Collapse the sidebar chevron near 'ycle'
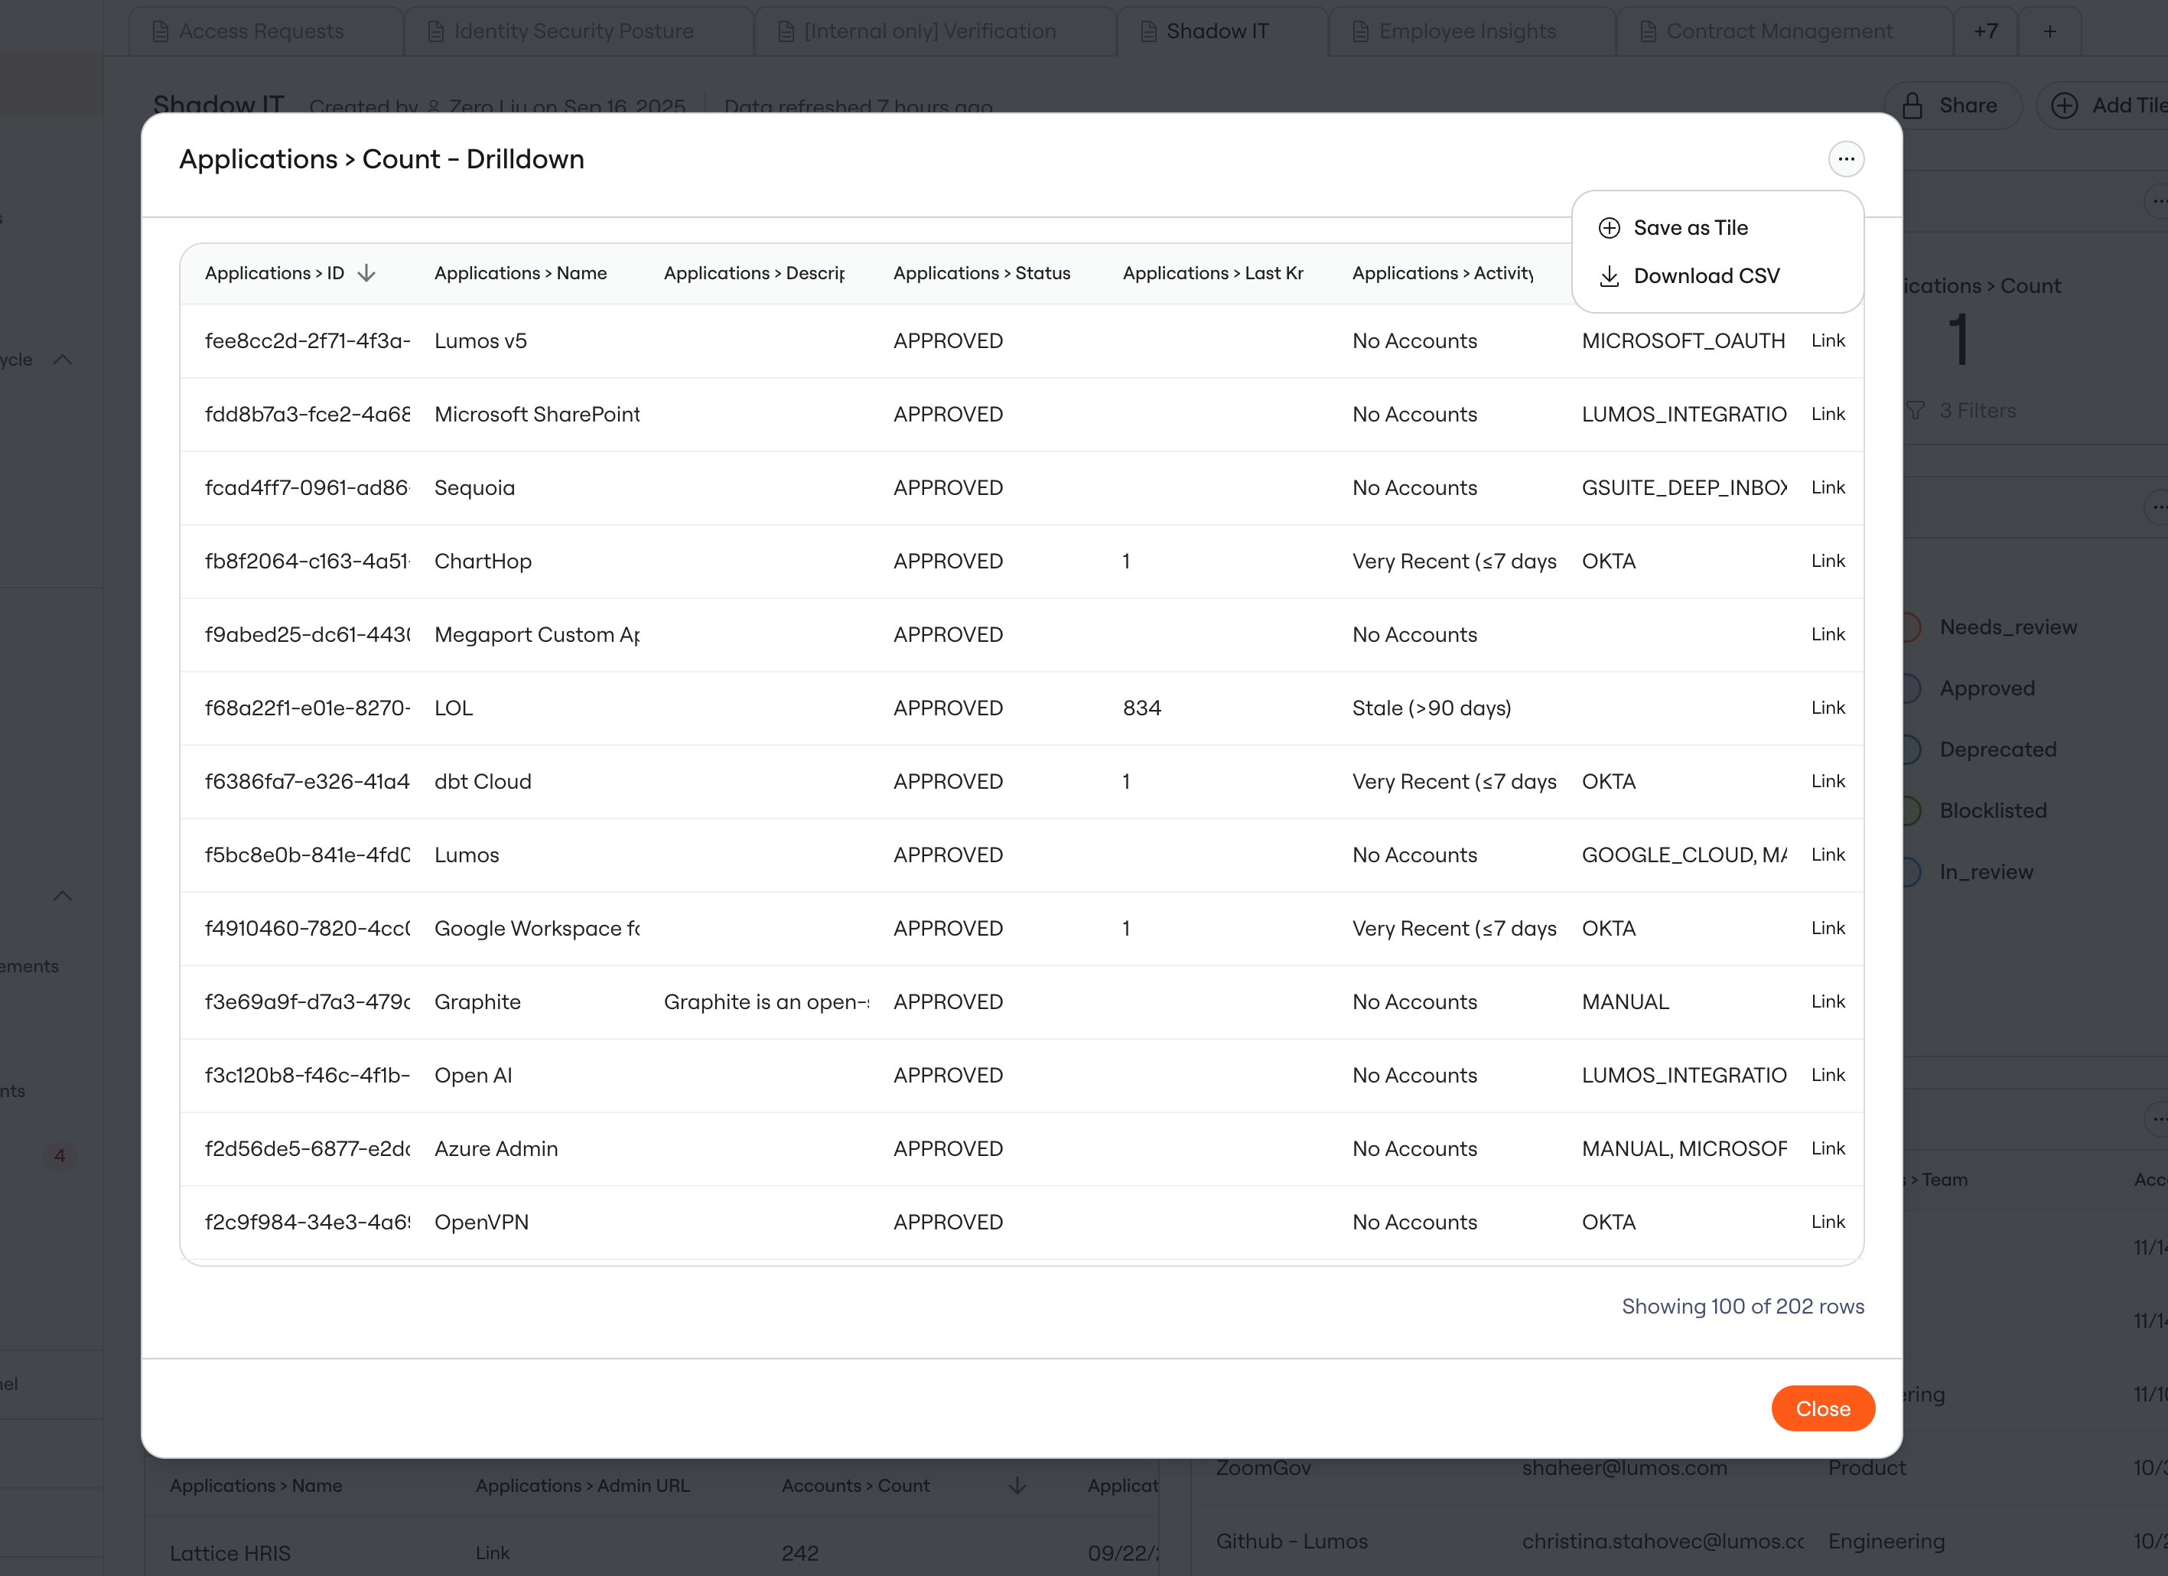 tap(62, 360)
